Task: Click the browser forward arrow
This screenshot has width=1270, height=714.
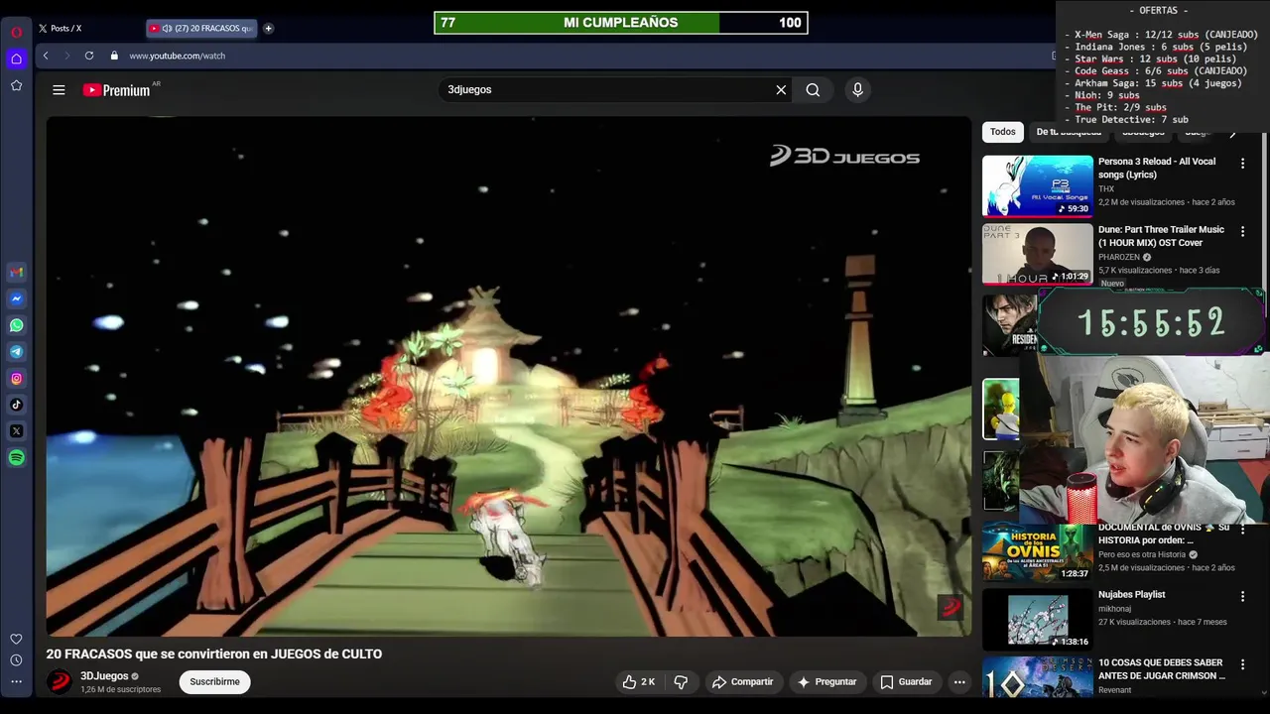Action: [x=66, y=56]
